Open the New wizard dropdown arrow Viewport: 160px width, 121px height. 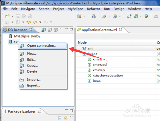tap(13, 16)
